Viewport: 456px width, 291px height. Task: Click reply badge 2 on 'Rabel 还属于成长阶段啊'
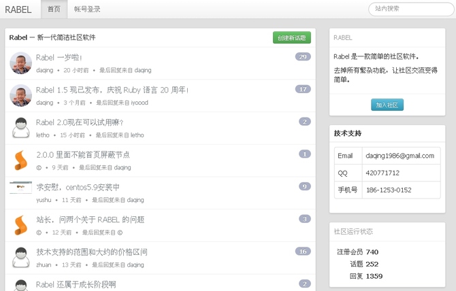pyautogui.click(x=304, y=284)
